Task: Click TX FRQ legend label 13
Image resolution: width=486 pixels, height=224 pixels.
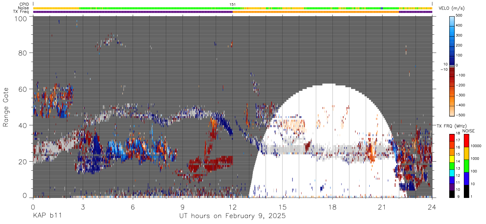Action: tap(458, 168)
